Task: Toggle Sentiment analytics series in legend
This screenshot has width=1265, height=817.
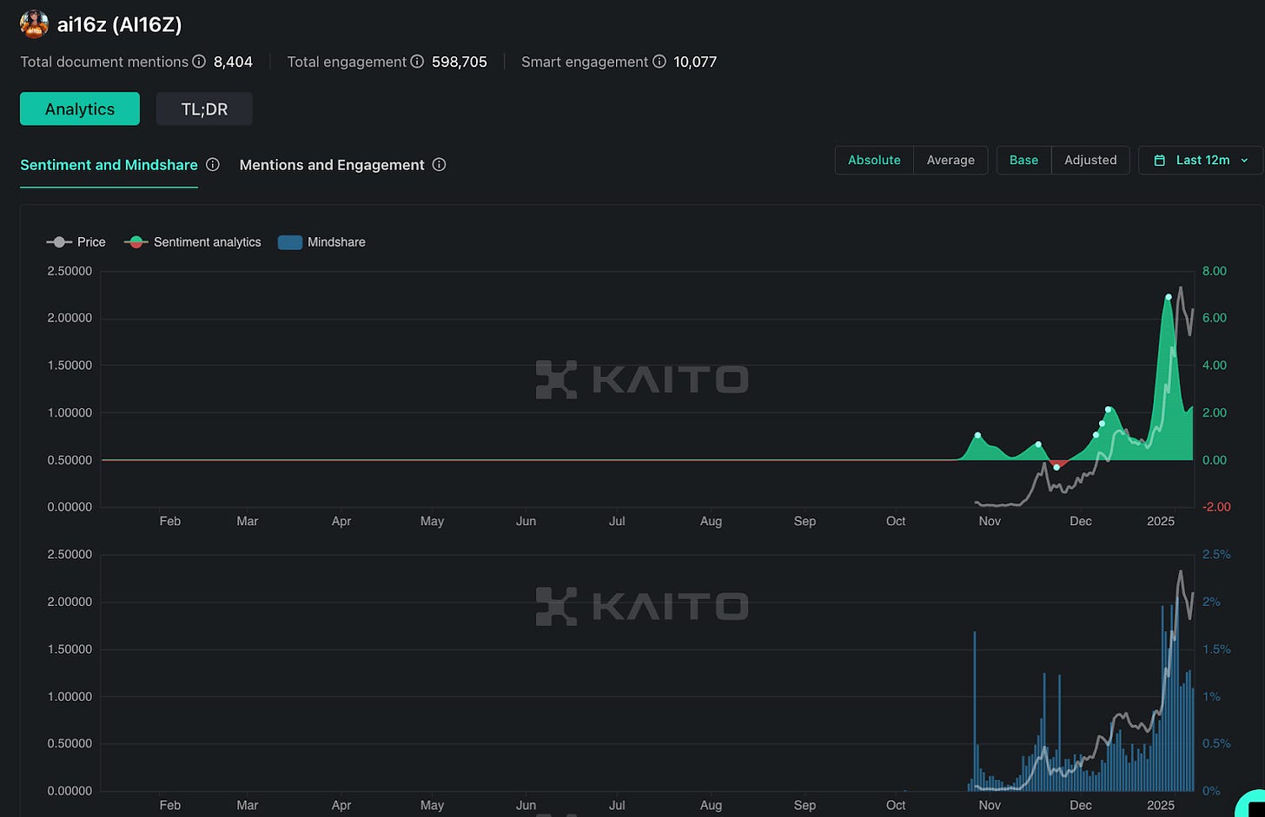Action: [x=193, y=242]
